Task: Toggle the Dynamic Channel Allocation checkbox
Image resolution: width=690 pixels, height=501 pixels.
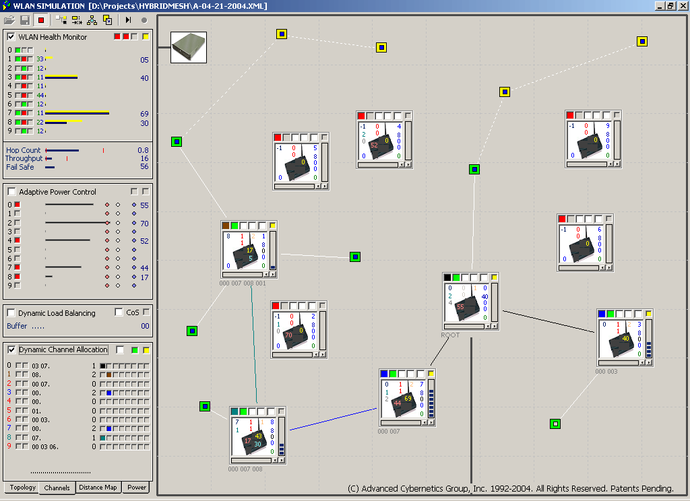Action: click(x=11, y=349)
